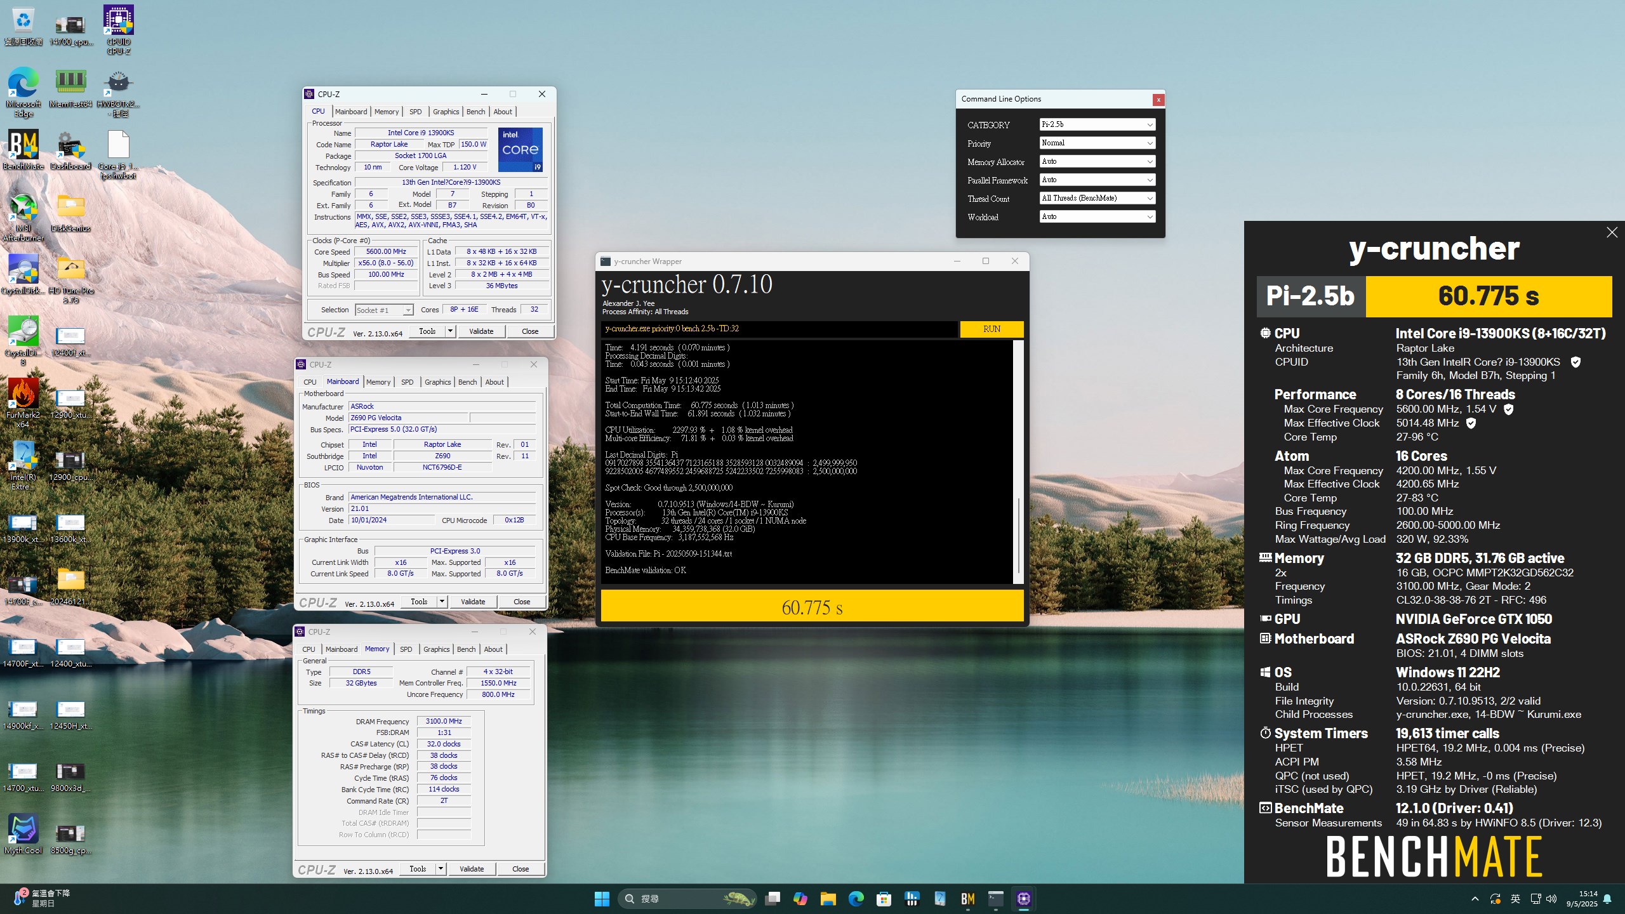Open the notification bell in the taskbar

[x=1608, y=899]
